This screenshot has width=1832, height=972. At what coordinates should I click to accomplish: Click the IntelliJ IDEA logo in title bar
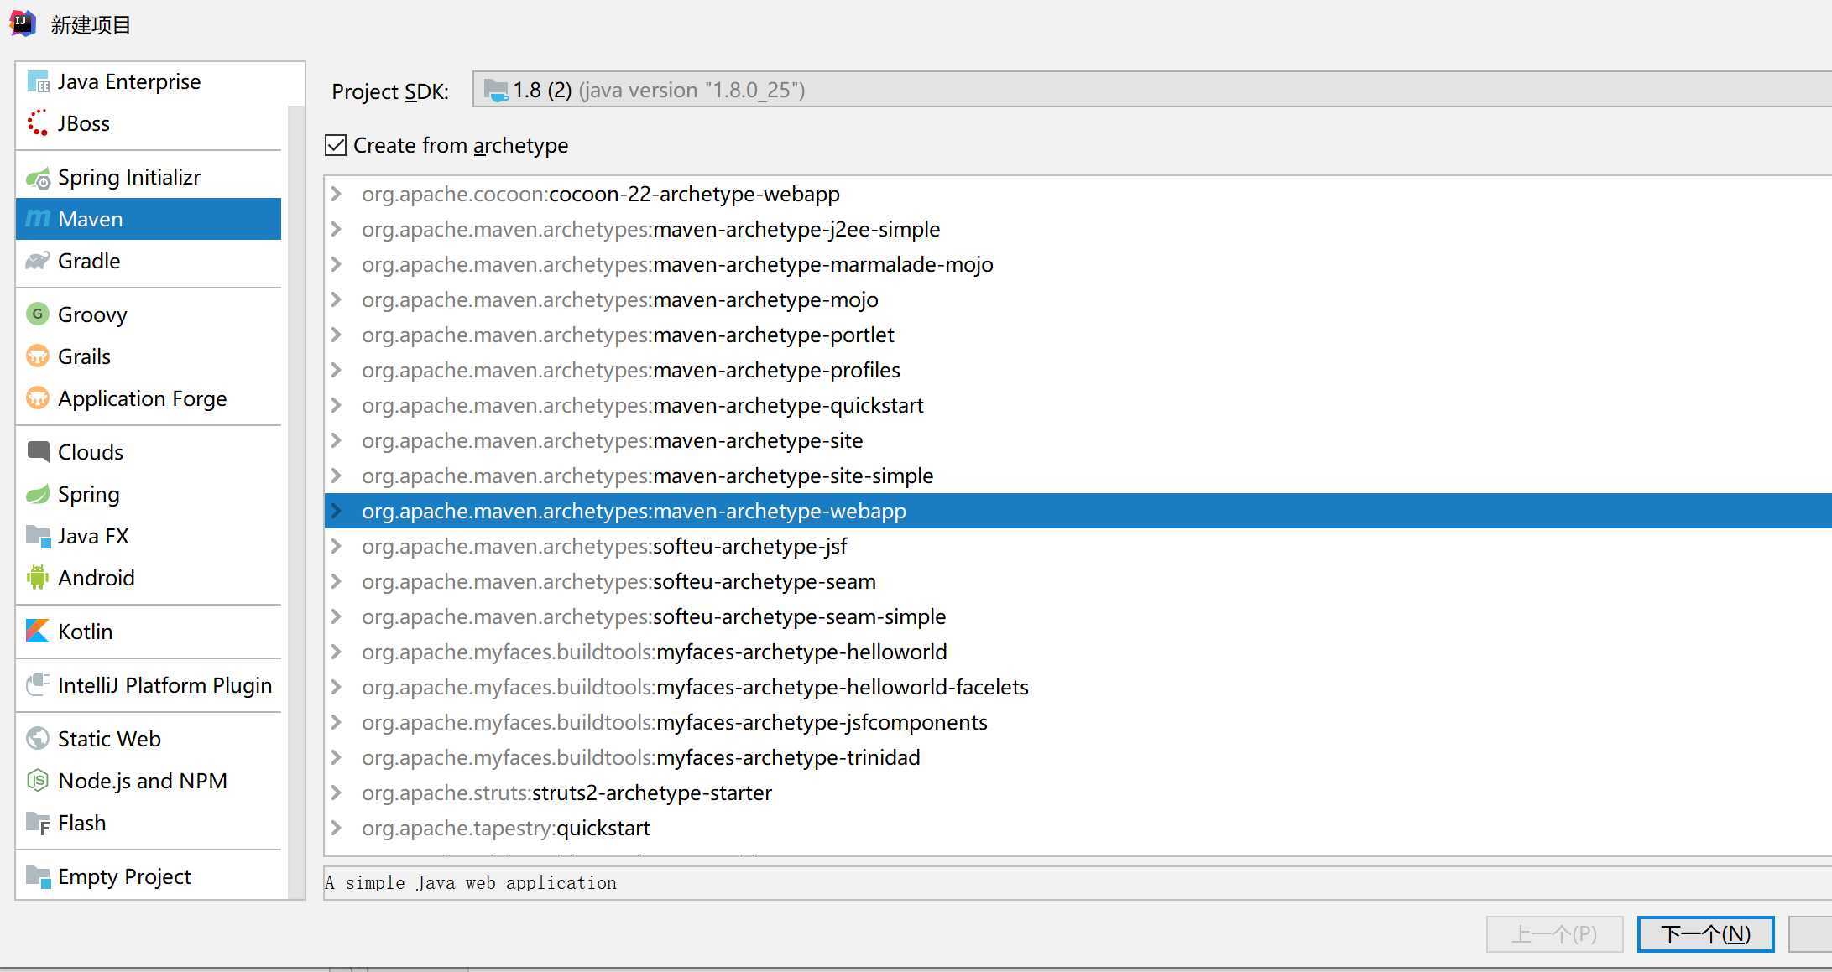[x=23, y=23]
